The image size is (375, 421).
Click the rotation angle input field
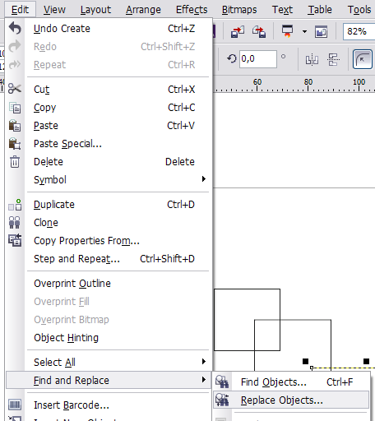click(258, 59)
